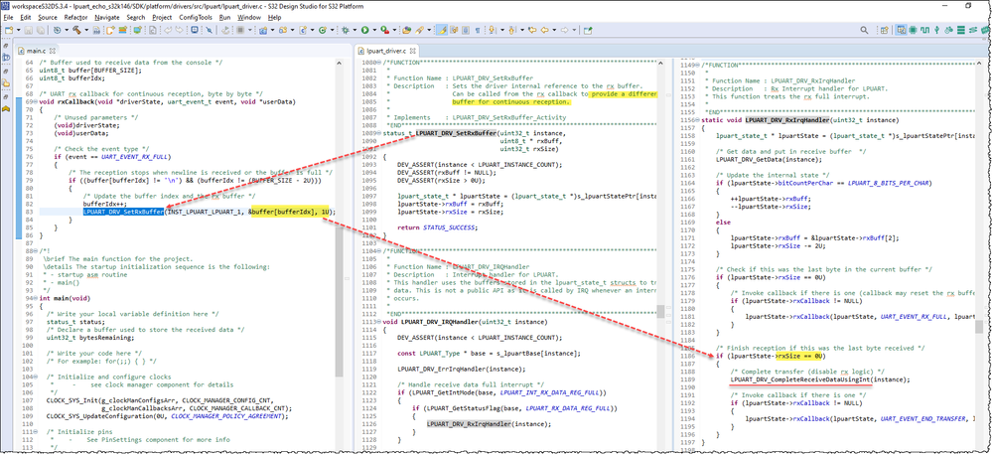Click the green Run button icon
Screen dimensions: 992x454
point(365,30)
